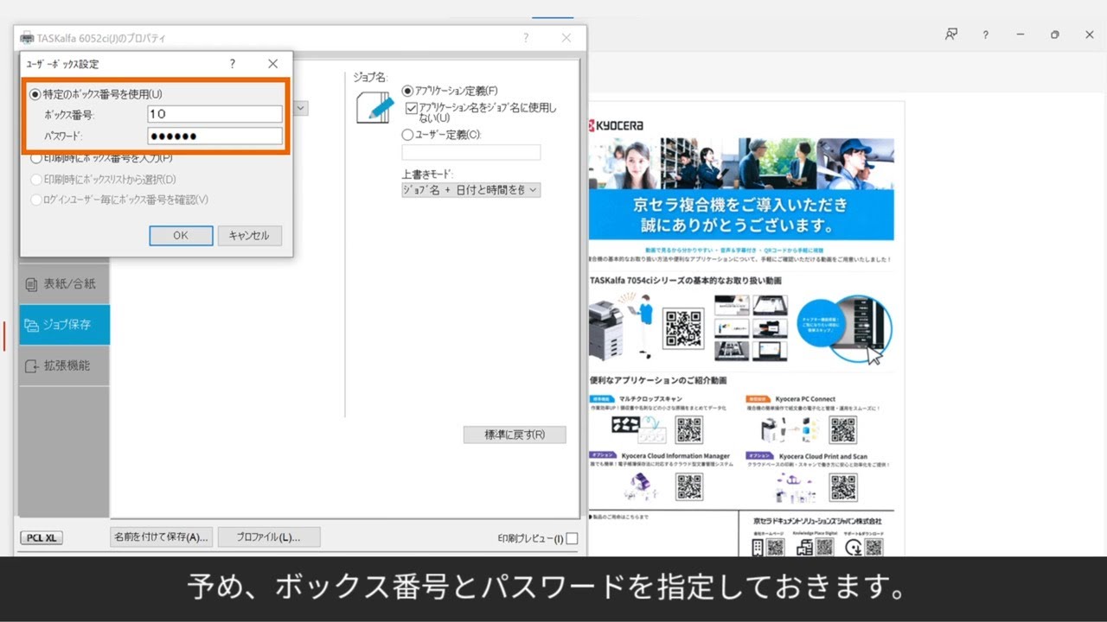Click the help question mark in the background window
Image resolution: width=1107 pixels, height=622 pixels.
tap(985, 35)
